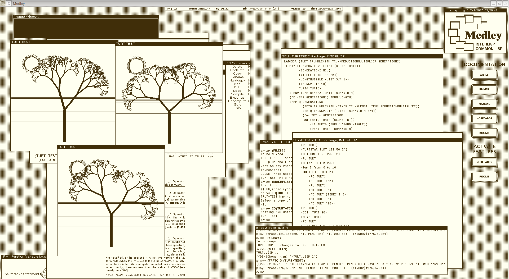509x279 pixels.
Task: Open NOTECARDS under the Documentation heading
Action: pyautogui.click(x=484, y=118)
